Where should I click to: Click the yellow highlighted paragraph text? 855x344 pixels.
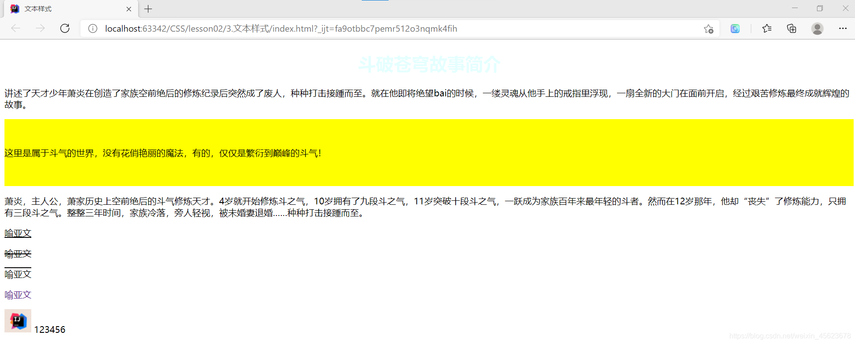coord(163,153)
